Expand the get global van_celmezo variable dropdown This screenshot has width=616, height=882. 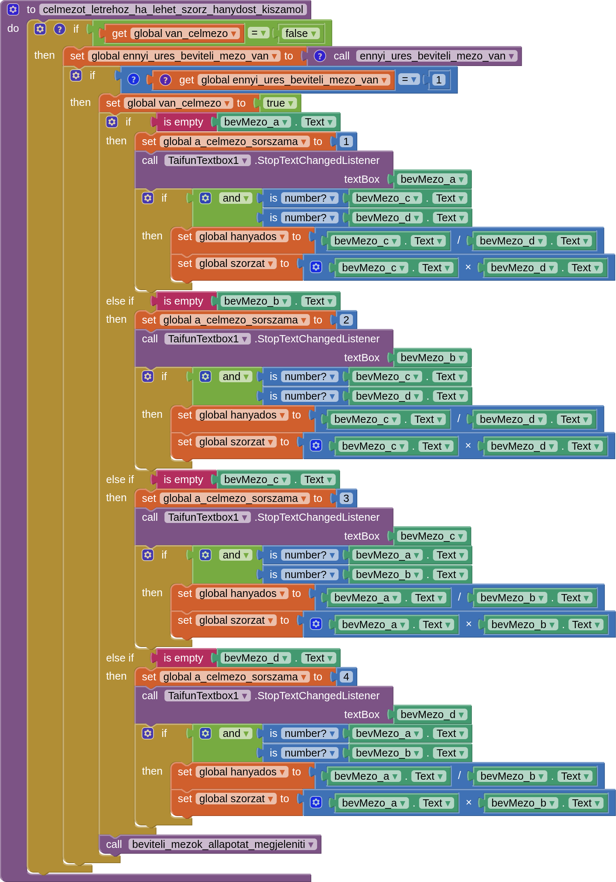[233, 34]
